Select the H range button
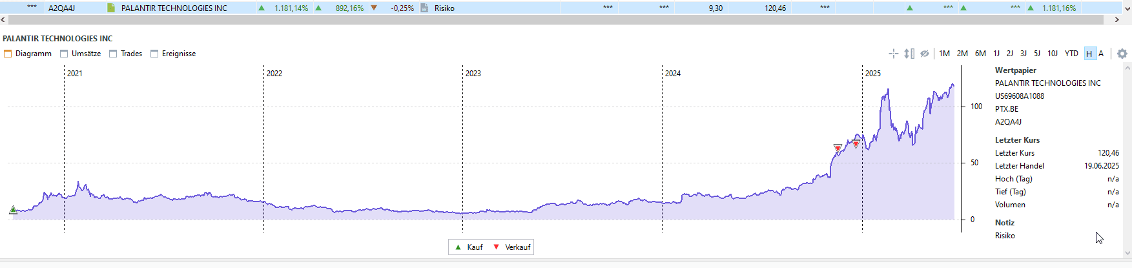The height and width of the screenshot is (268, 1132). tap(1089, 54)
